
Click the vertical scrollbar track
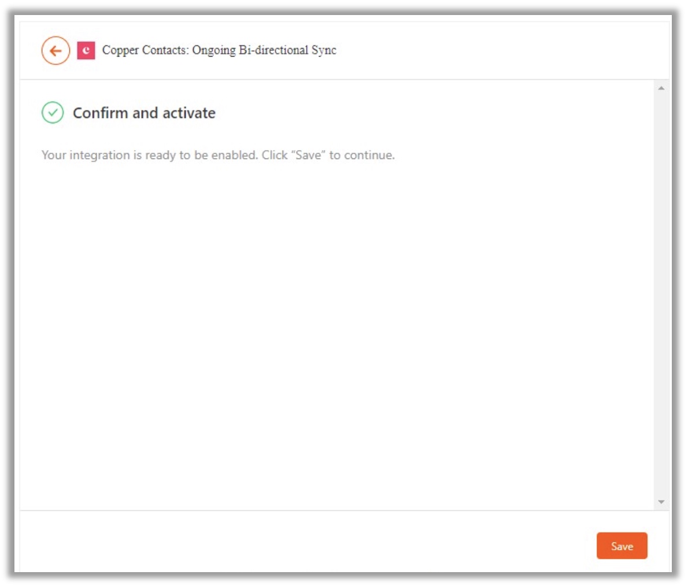[x=661, y=295]
